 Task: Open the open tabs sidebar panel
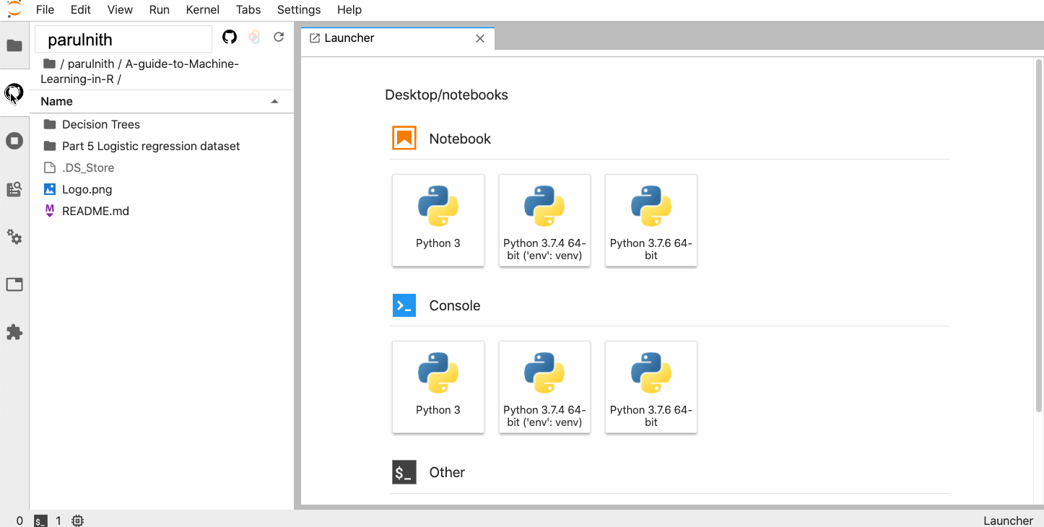(x=14, y=284)
